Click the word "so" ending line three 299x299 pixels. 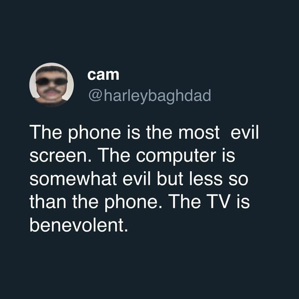(x=239, y=180)
